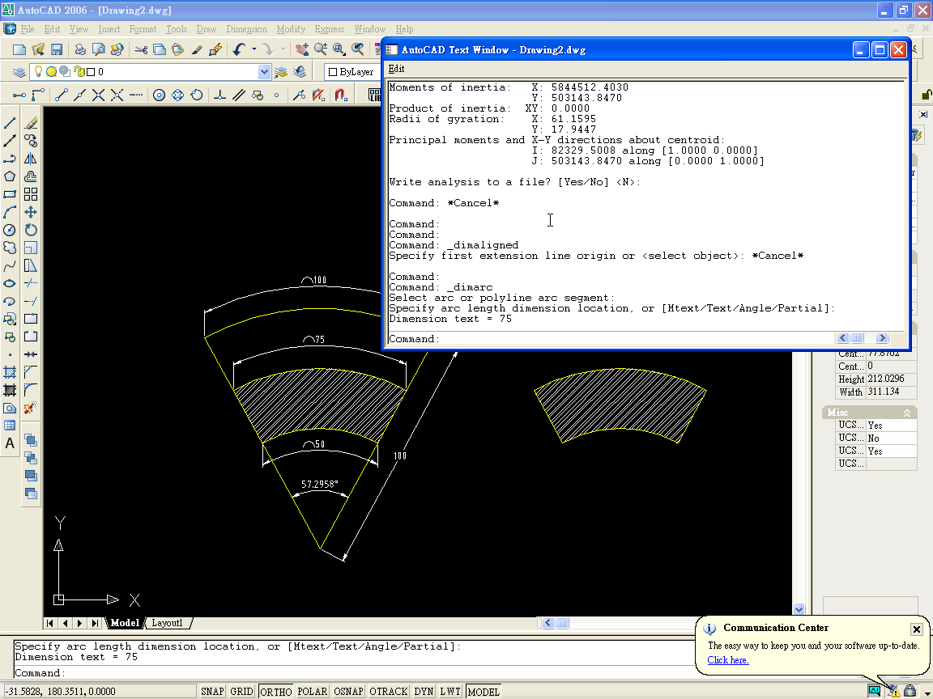Select the Circle draw tool
933x699 pixels.
[10, 230]
